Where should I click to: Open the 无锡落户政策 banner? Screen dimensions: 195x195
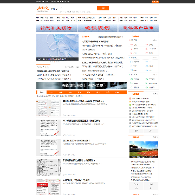(139, 28)
